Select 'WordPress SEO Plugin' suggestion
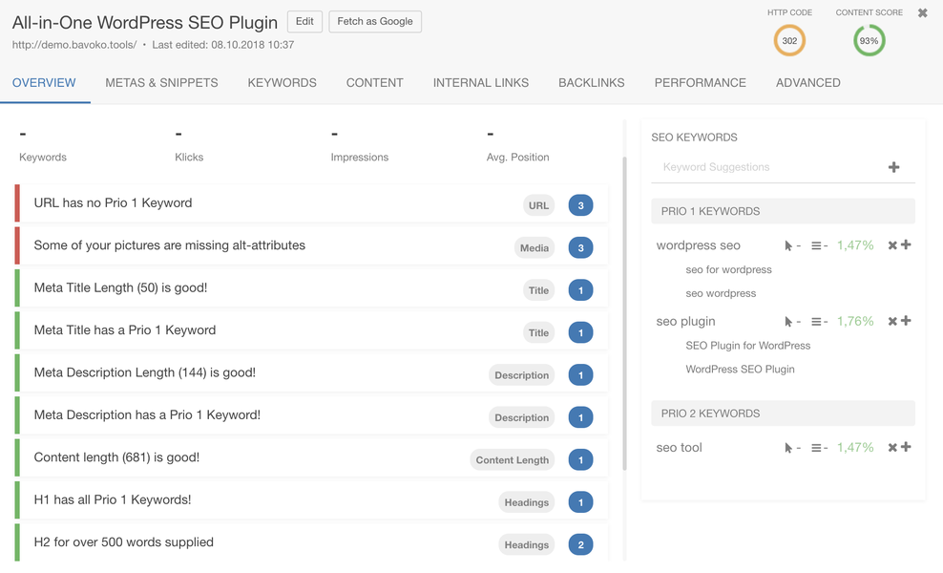This screenshot has width=943, height=573. (x=740, y=369)
